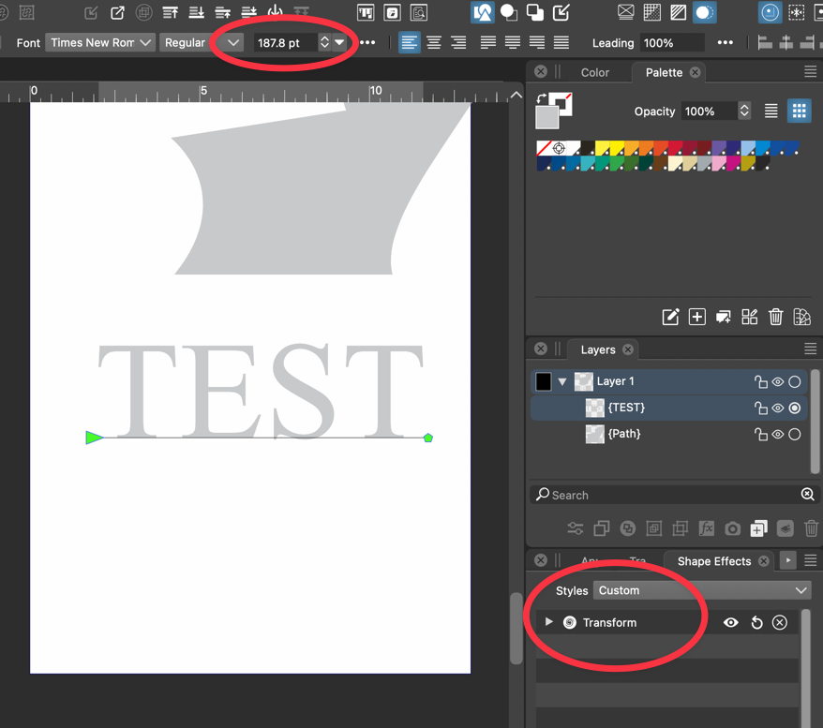Select the {Path} layer target circle

click(795, 435)
